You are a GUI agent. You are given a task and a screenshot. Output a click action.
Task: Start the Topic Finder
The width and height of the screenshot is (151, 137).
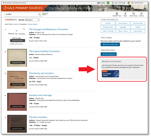tap(110, 44)
